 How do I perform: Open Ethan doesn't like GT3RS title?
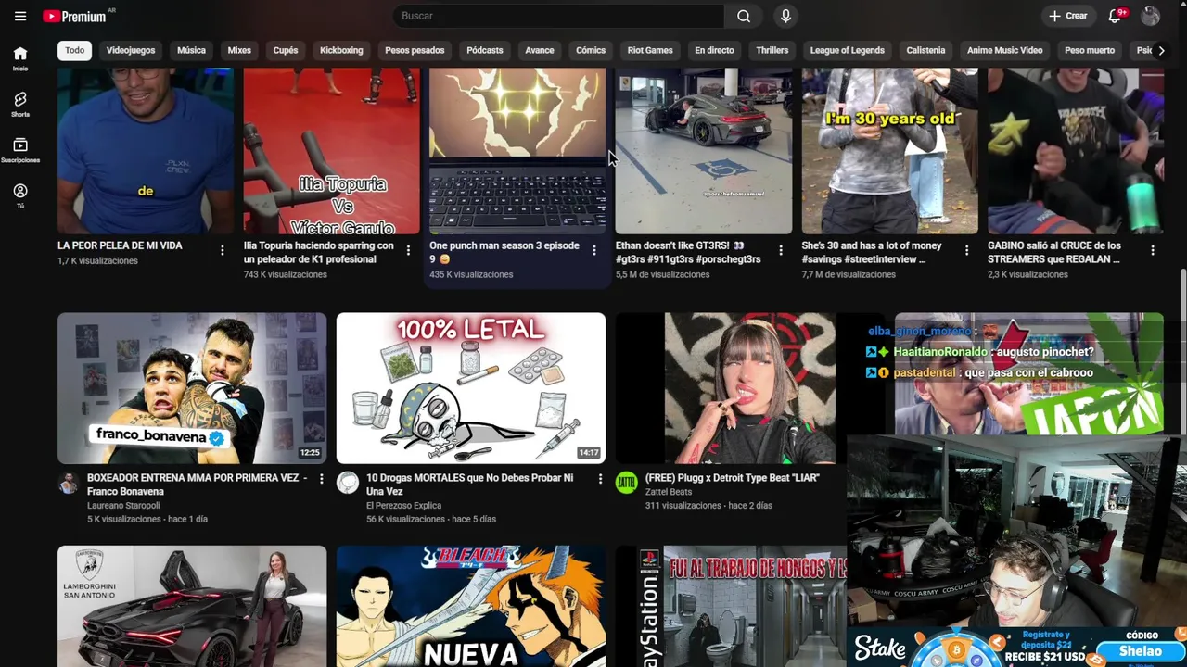point(688,252)
